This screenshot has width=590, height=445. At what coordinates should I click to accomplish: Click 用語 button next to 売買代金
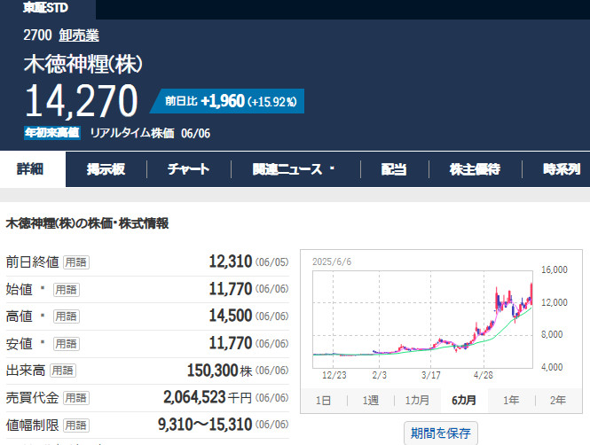point(76,398)
